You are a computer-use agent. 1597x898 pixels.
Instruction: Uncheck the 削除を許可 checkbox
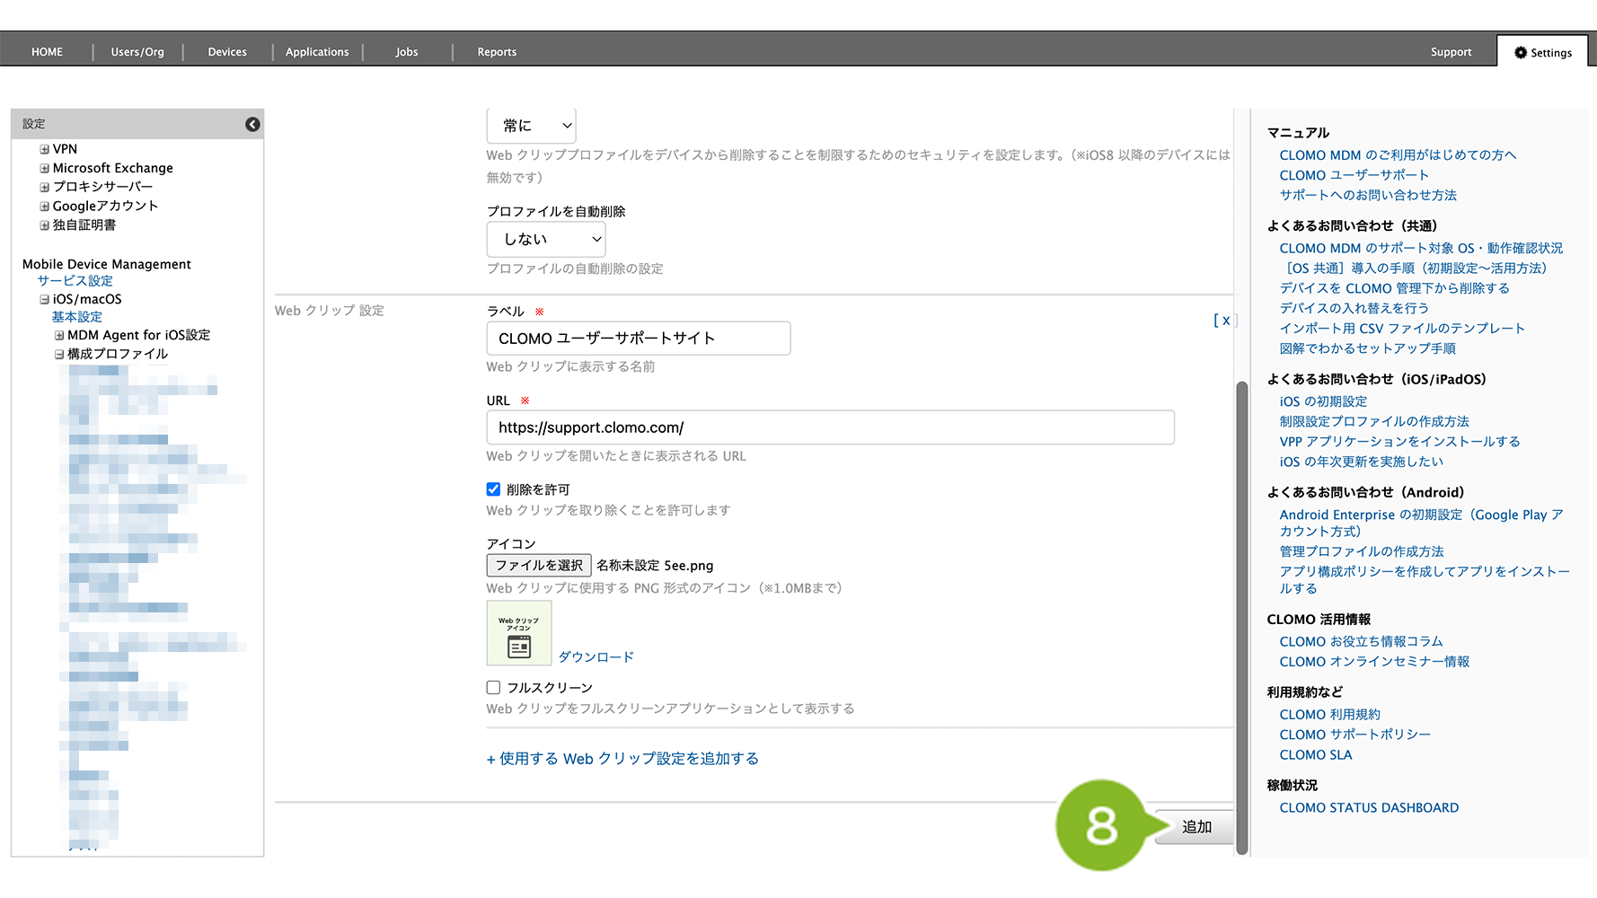click(493, 489)
